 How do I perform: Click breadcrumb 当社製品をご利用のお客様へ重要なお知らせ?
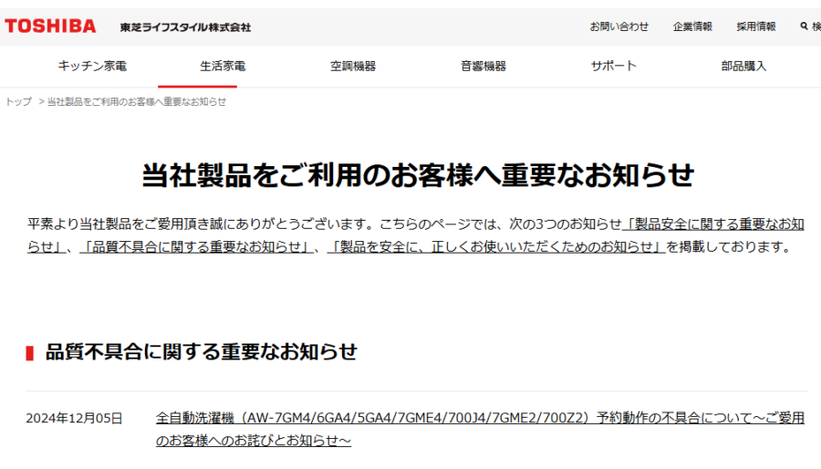point(137,101)
